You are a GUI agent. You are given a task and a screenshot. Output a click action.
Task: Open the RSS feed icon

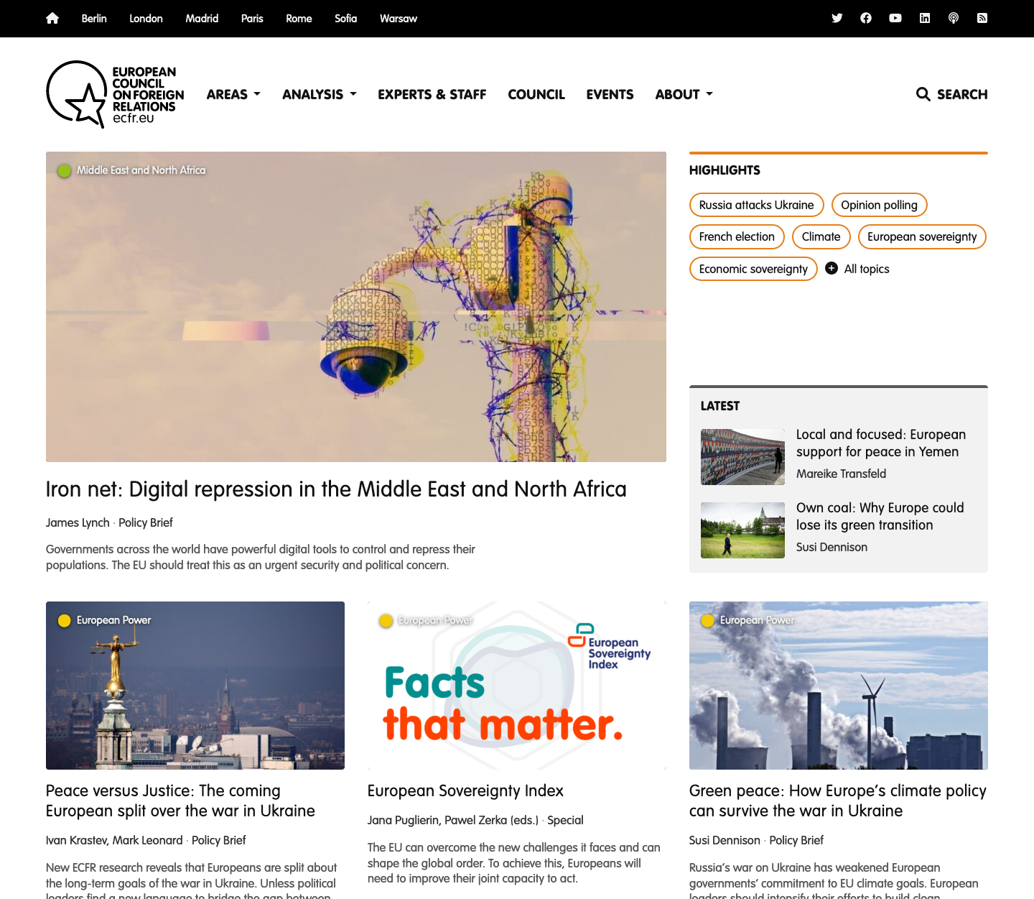tap(982, 19)
